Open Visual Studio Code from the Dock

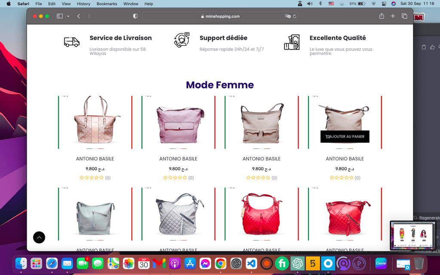point(251,263)
